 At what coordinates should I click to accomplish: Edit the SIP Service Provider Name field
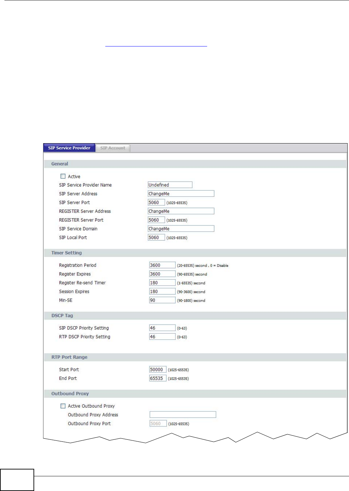pyautogui.click(x=170, y=185)
